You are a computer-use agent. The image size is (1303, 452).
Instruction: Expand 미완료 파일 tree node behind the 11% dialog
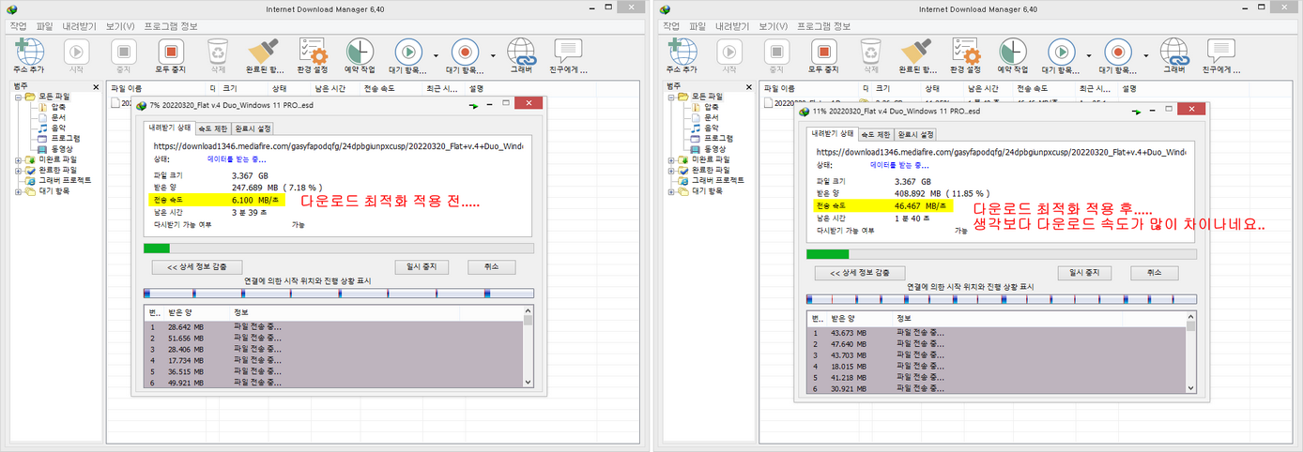[669, 159]
